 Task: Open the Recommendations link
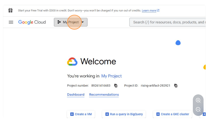point(104,95)
